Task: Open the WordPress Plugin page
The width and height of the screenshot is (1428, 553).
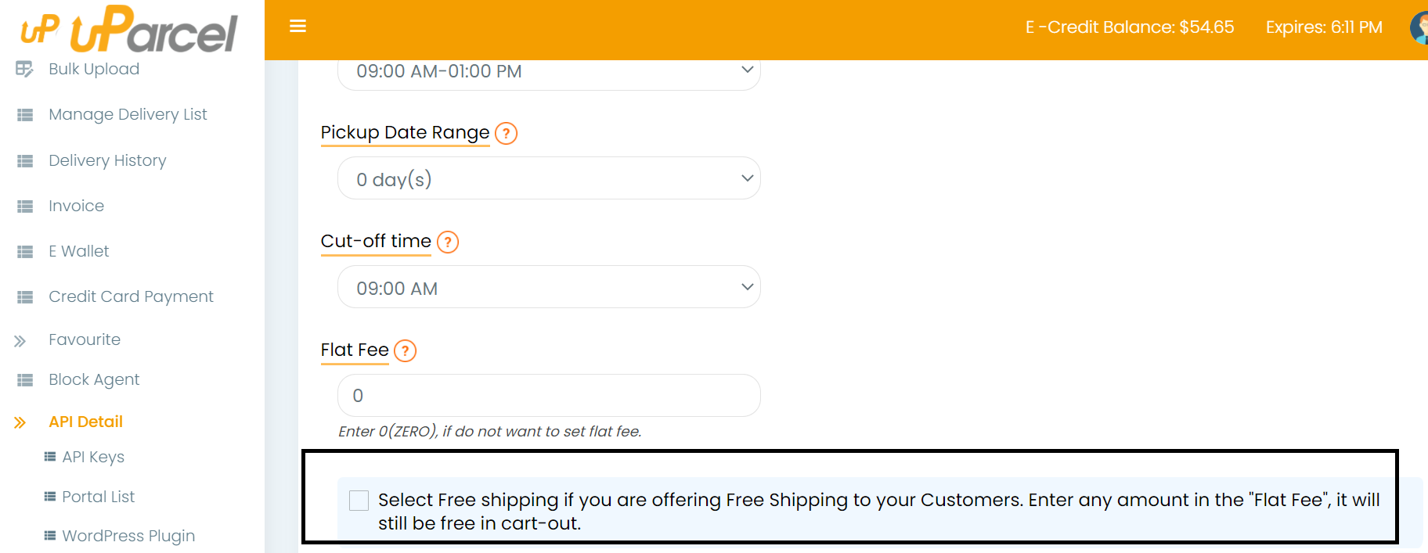Action: tap(128, 536)
